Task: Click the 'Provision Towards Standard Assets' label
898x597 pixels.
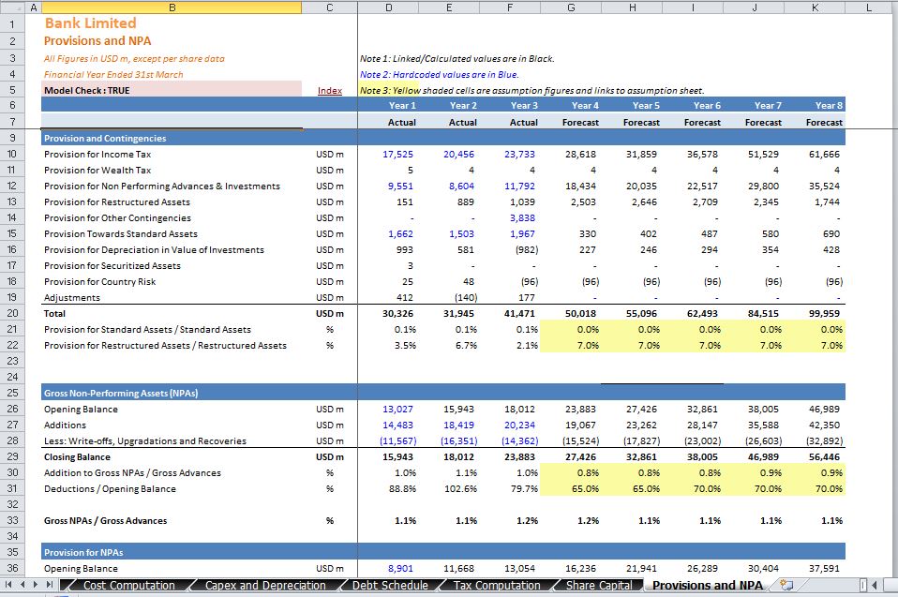Action: point(121,233)
